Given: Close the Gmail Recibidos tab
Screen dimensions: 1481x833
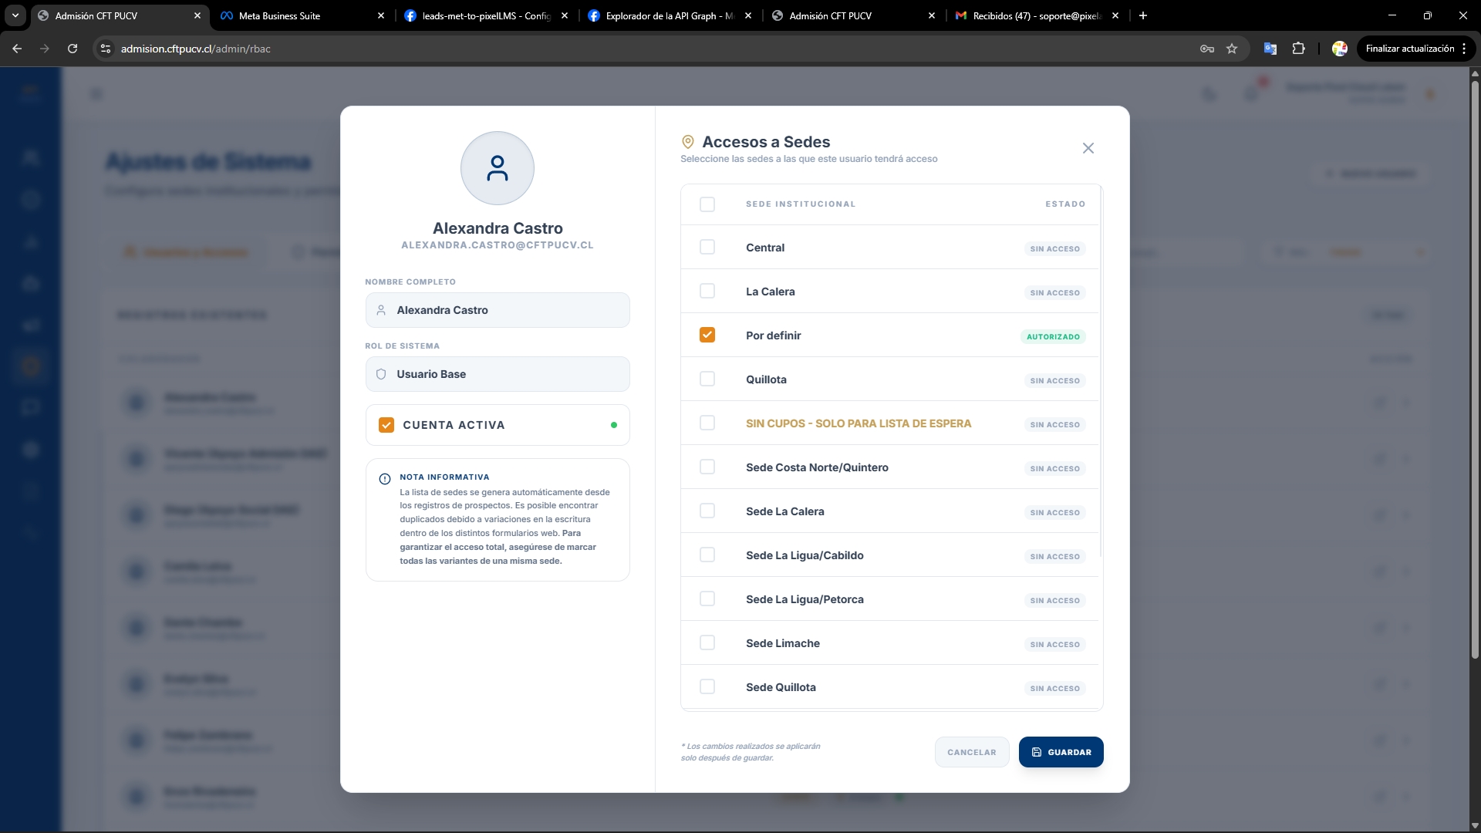Looking at the screenshot, I should pyautogui.click(x=1115, y=15).
